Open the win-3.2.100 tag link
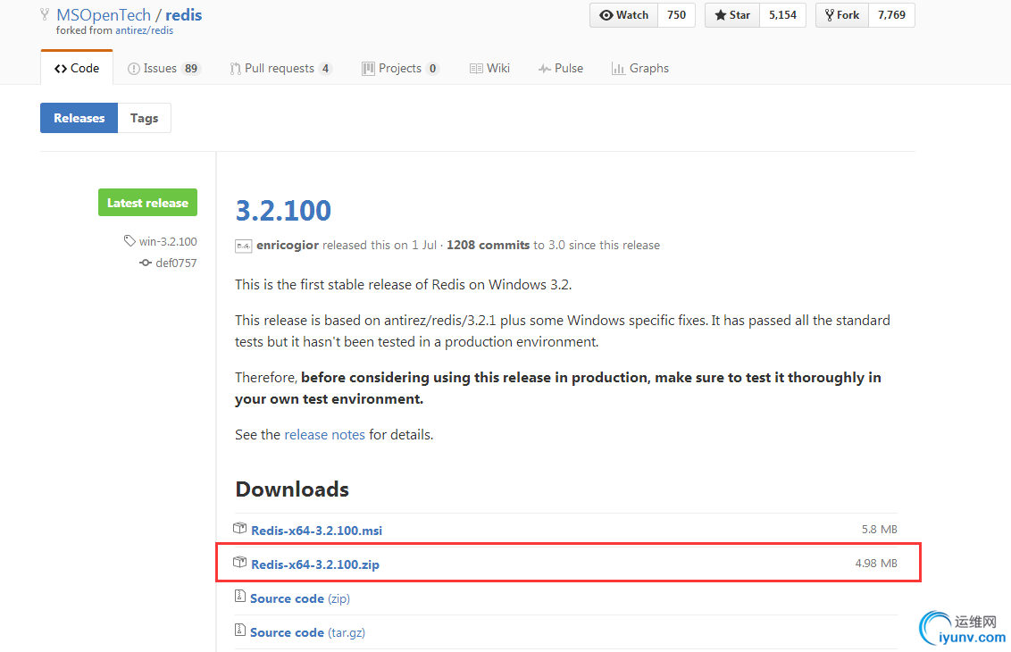 click(x=168, y=241)
